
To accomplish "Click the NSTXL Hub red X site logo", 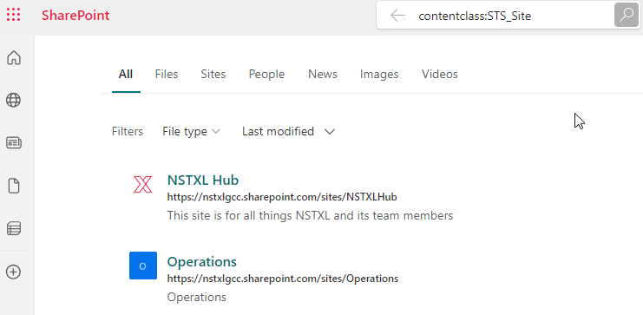I will pos(142,184).
